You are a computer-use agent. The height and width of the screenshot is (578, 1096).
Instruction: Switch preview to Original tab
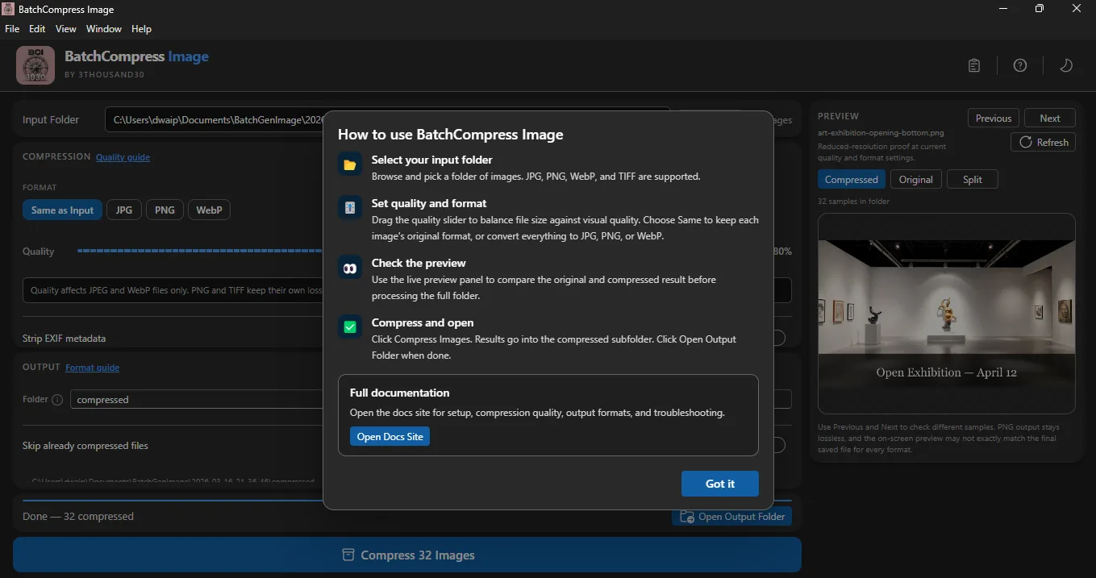coord(916,179)
